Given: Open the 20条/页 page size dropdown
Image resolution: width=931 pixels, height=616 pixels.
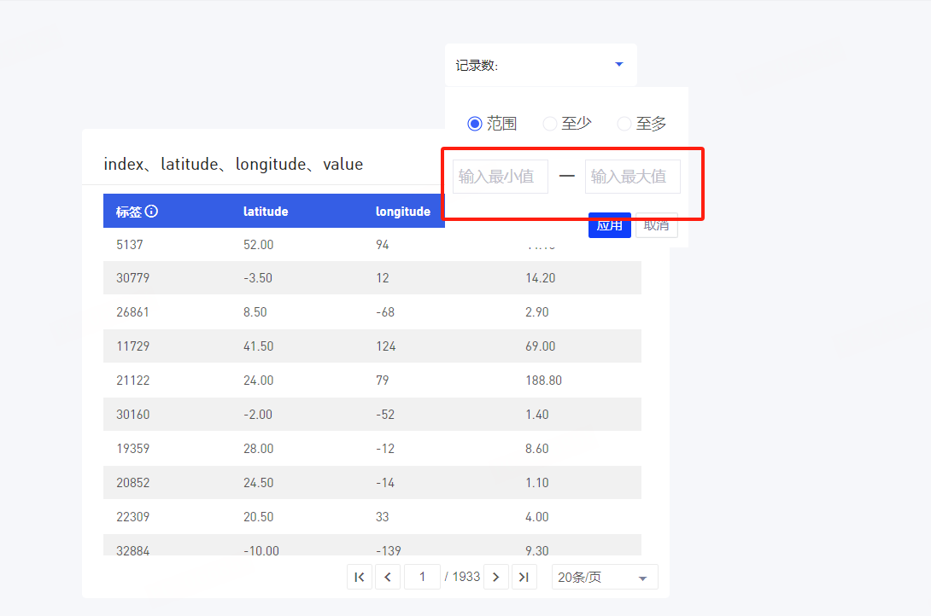Looking at the screenshot, I should [x=605, y=577].
